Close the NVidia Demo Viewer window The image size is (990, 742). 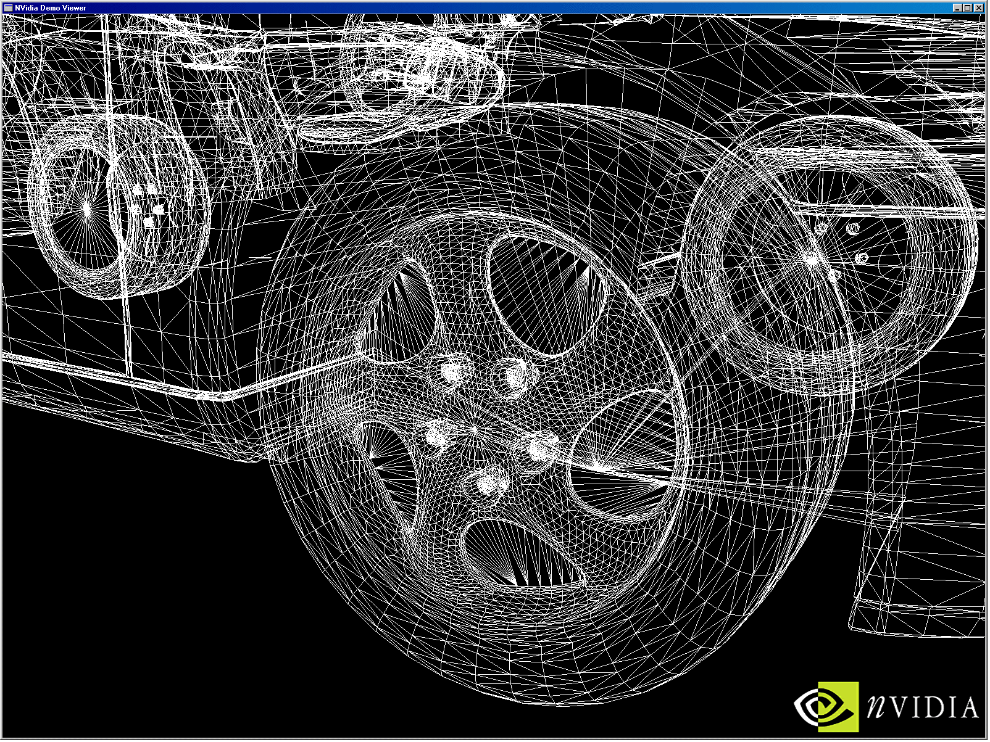(979, 8)
